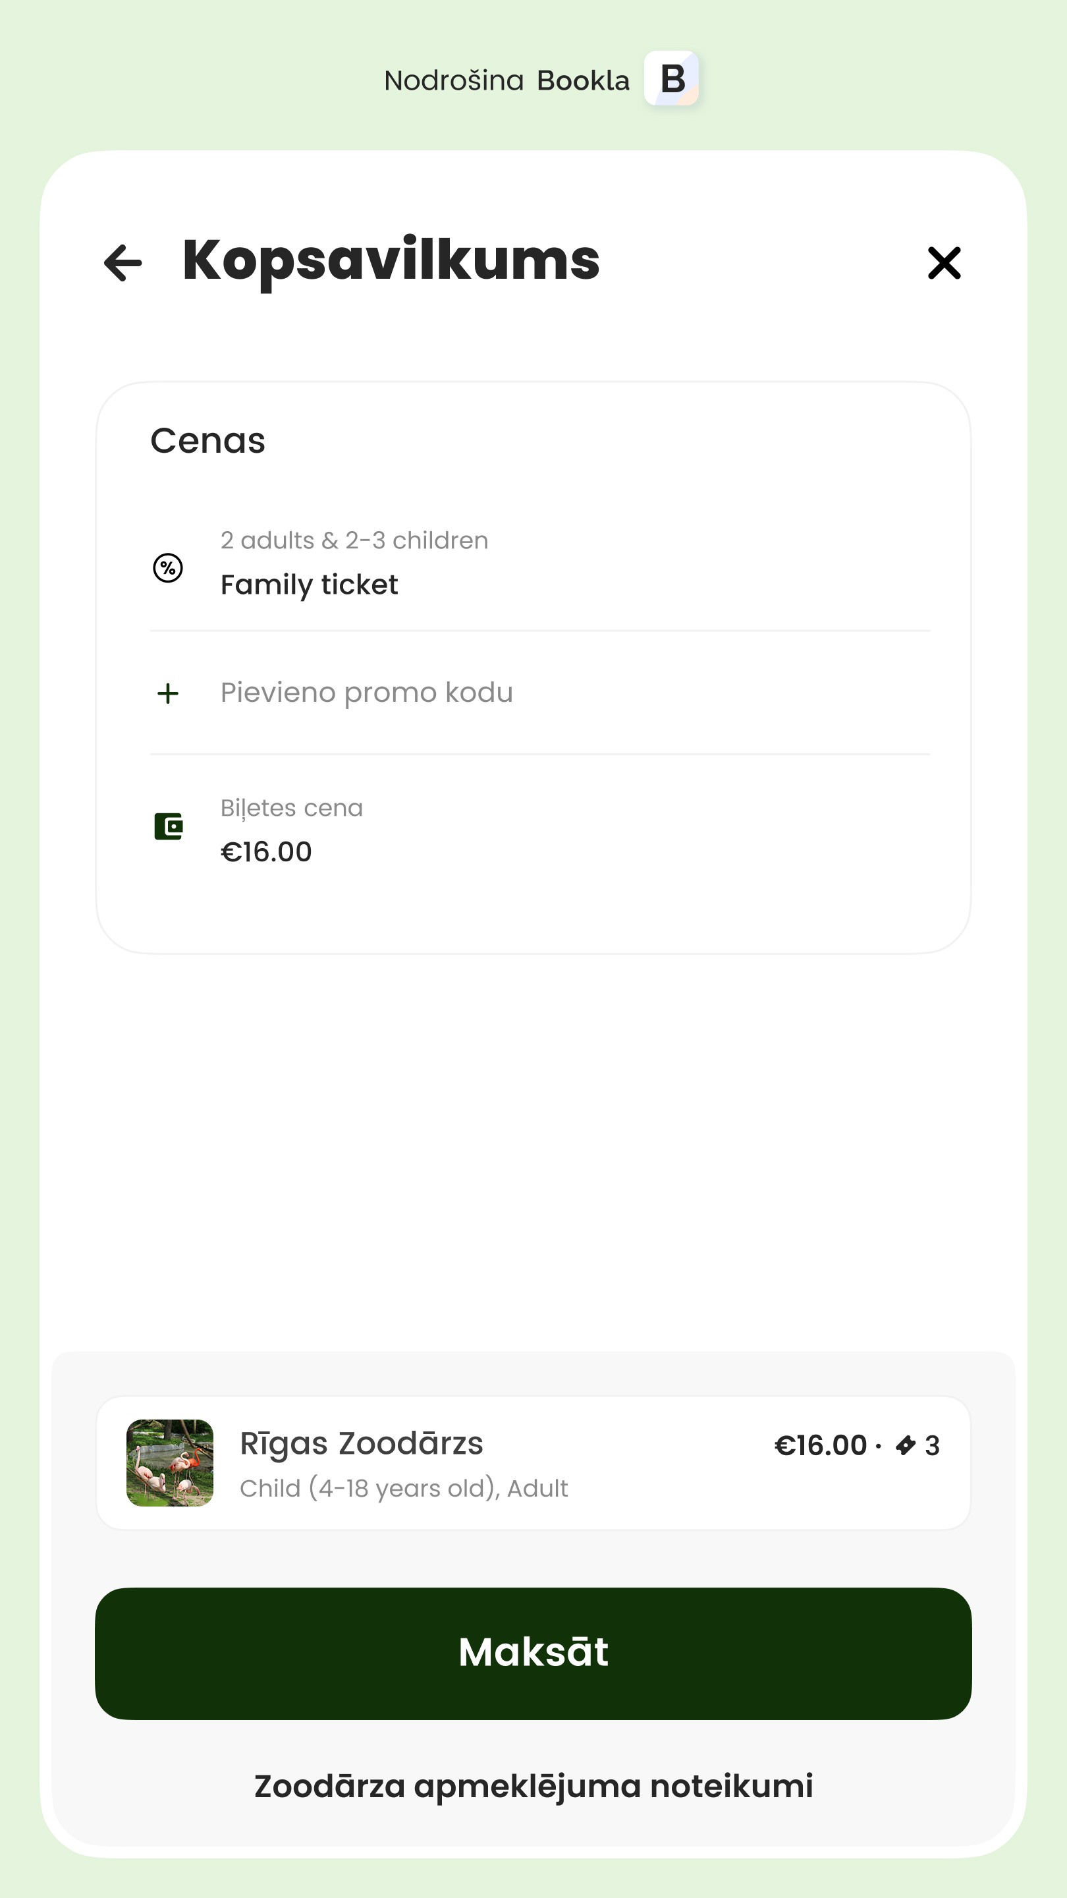Screen dimensions: 1067x1898
Task: Add a promo code via Pievieno promo kodu
Action: tap(367, 693)
